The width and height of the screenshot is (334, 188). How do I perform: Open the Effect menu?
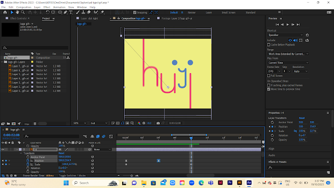[x=46, y=7]
